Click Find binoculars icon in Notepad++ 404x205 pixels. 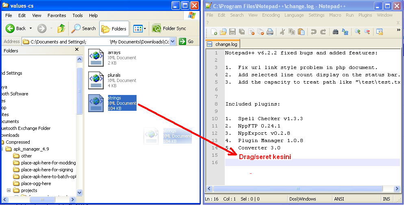(x=335, y=32)
